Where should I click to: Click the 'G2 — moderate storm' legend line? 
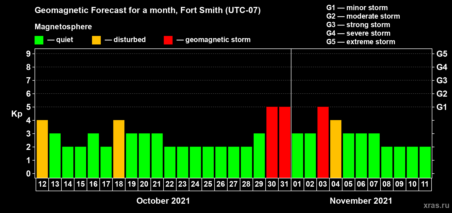[363, 16]
